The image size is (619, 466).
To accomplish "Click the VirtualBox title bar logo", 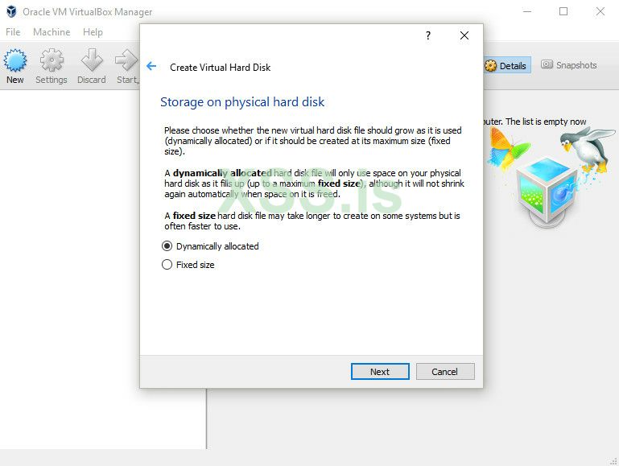I will 11,12.
